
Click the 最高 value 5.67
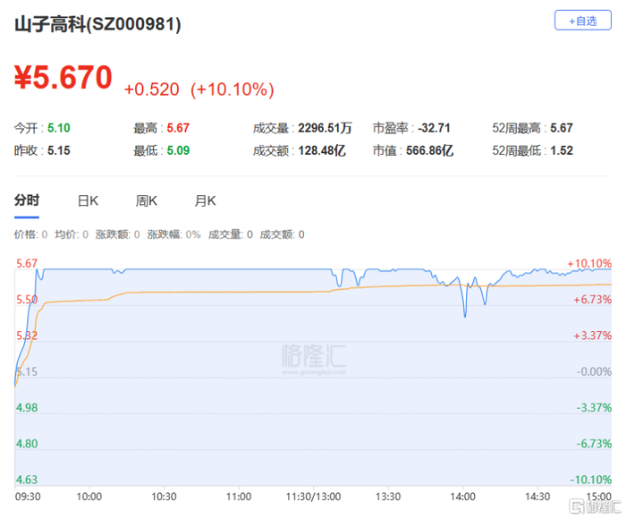[178, 128]
